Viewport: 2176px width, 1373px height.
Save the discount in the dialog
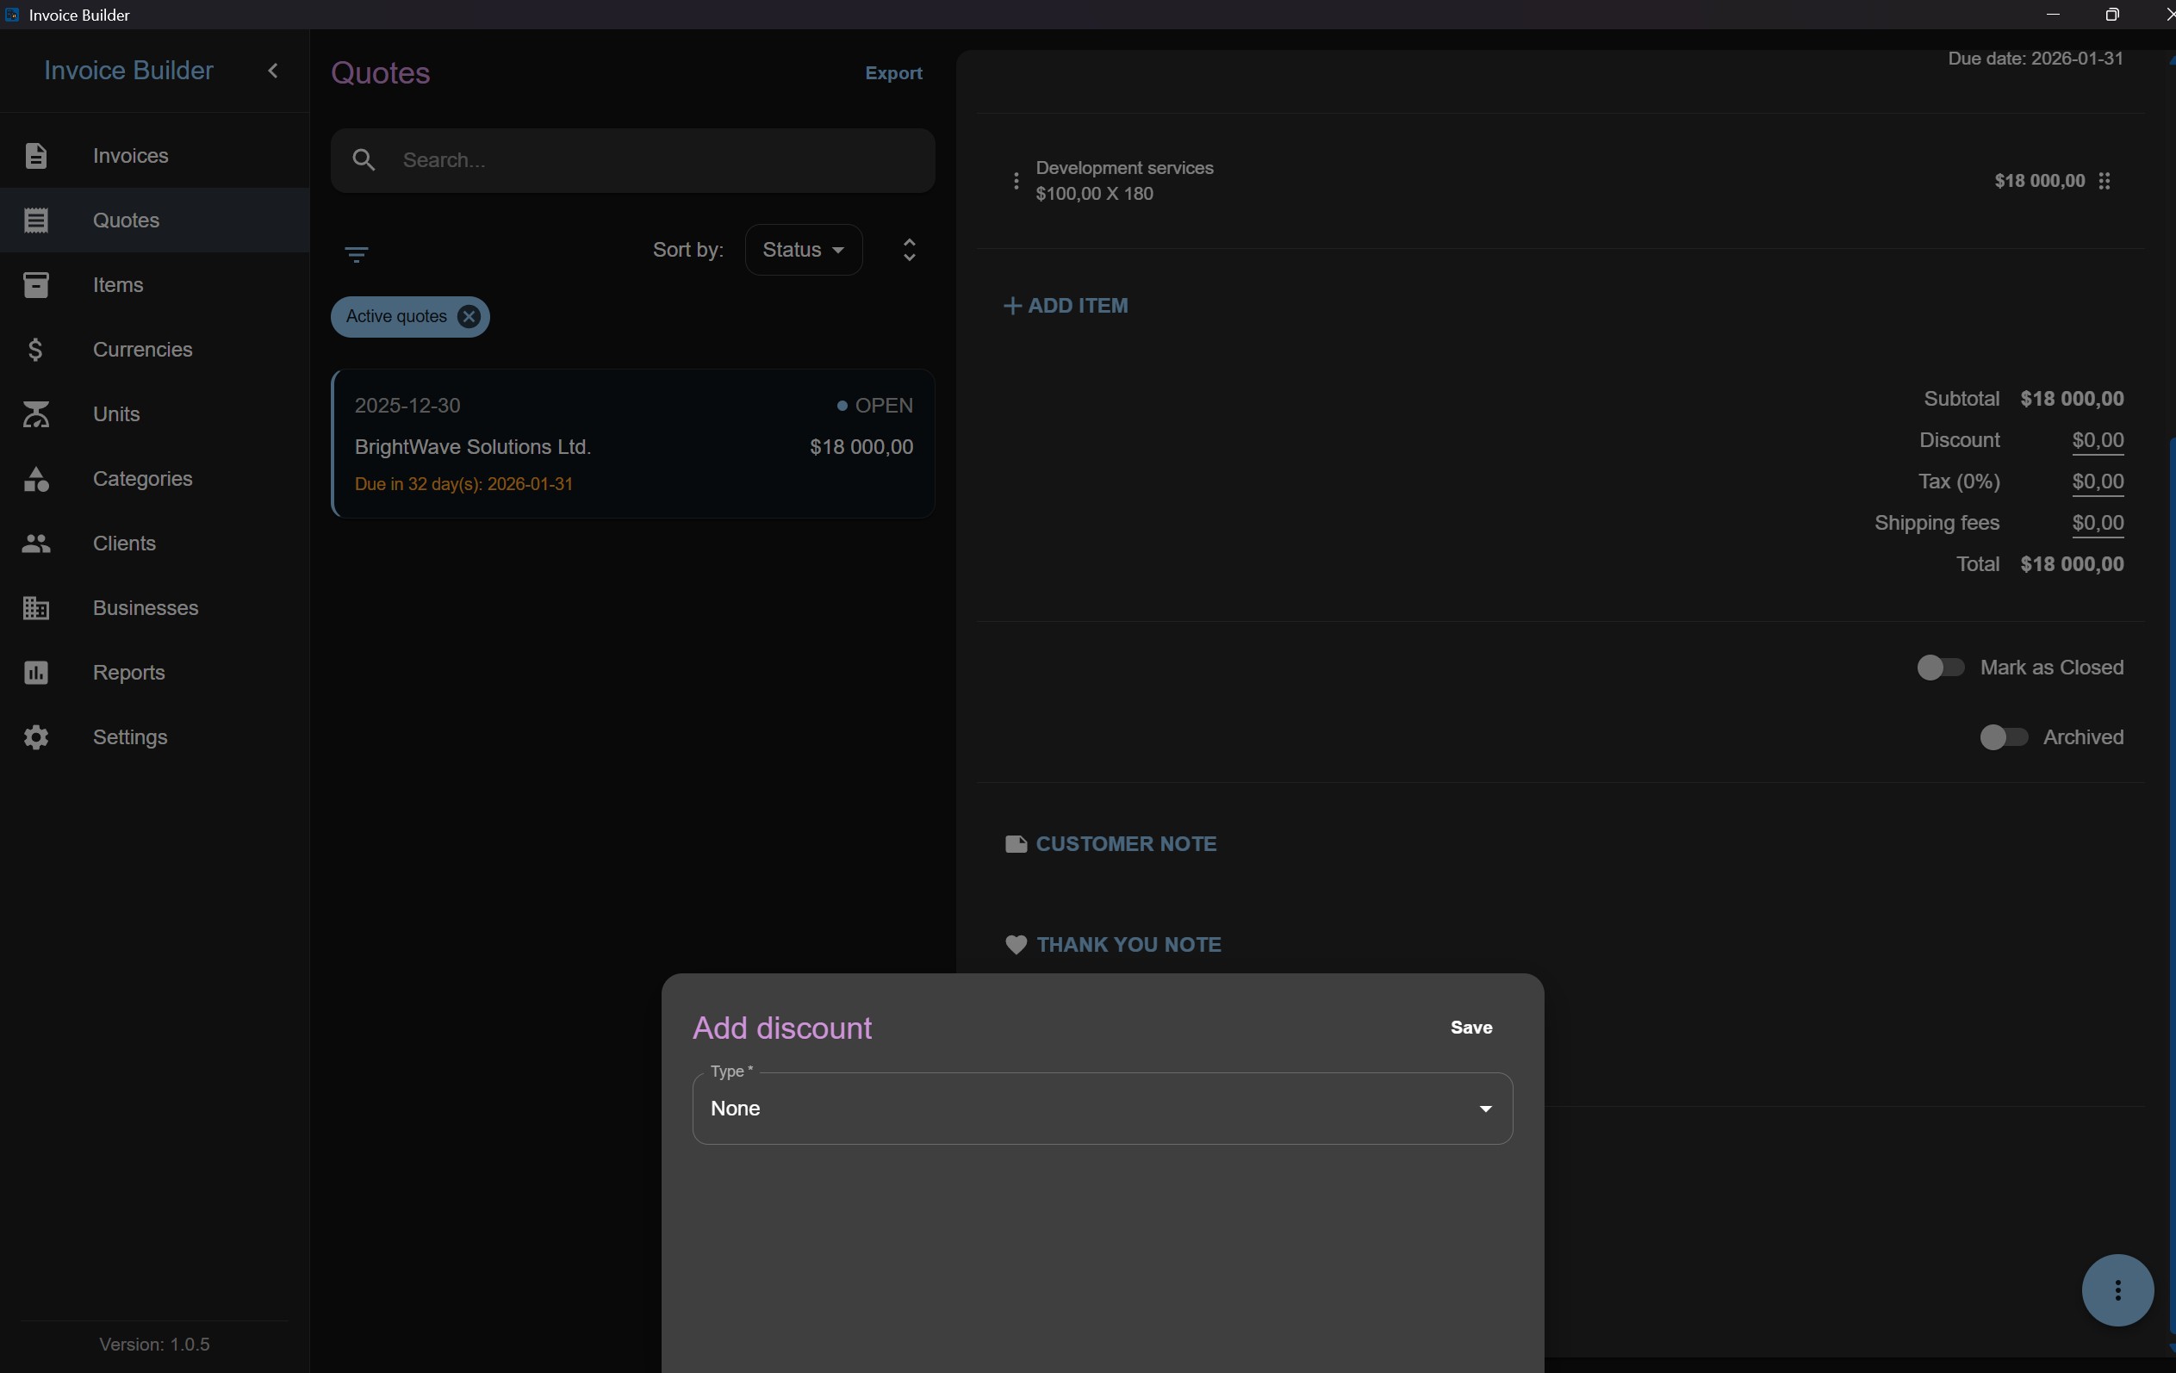tap(1470, 1027)
